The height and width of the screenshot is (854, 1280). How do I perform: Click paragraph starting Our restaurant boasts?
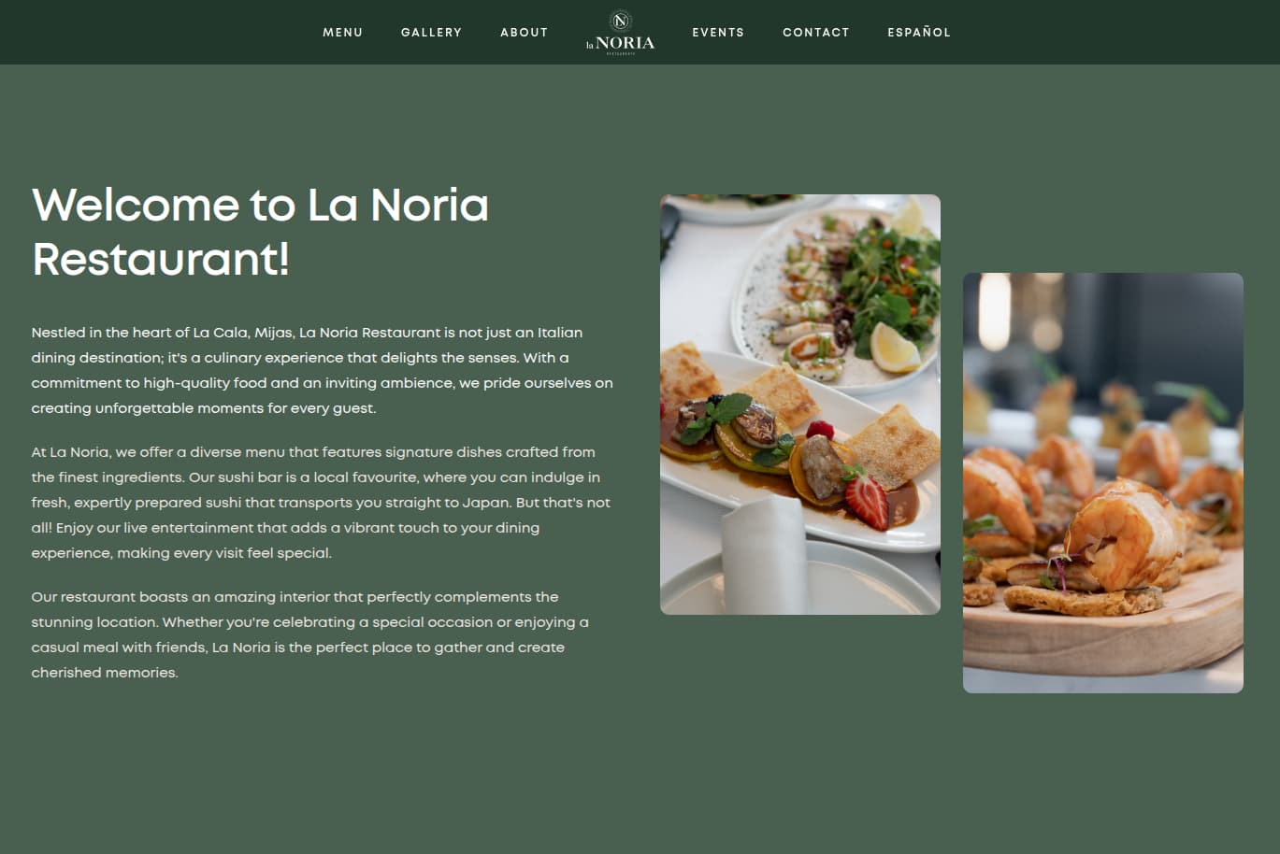tap(310, 634)
